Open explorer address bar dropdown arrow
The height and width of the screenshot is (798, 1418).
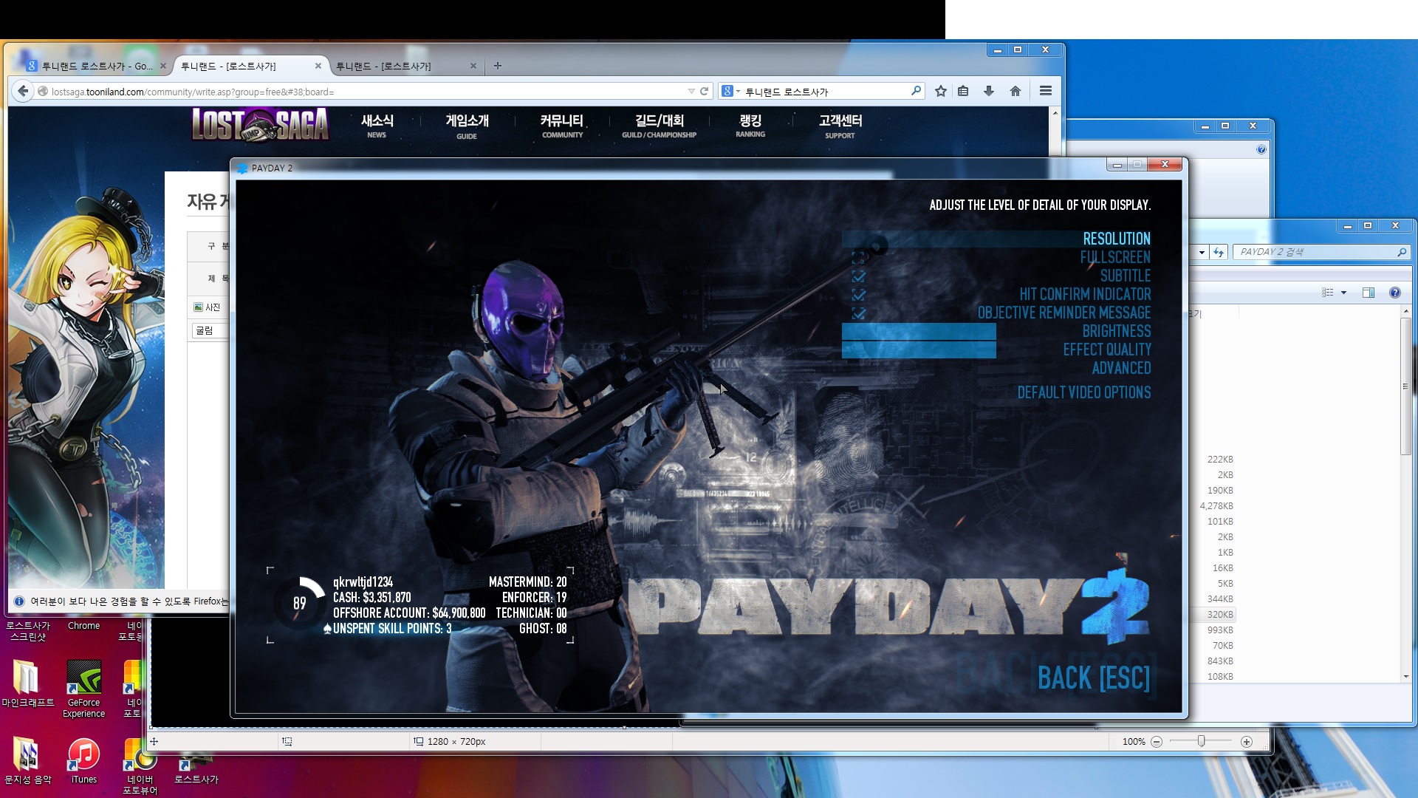click(1202, 252)
